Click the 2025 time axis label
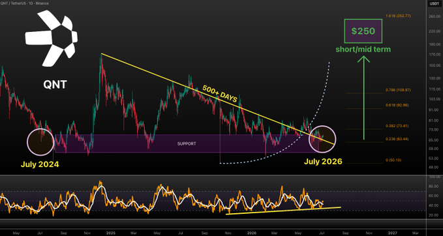The image size is (443, 236). tap(111, 233)
